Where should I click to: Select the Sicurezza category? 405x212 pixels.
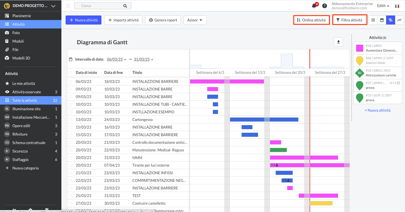point(20,151)
